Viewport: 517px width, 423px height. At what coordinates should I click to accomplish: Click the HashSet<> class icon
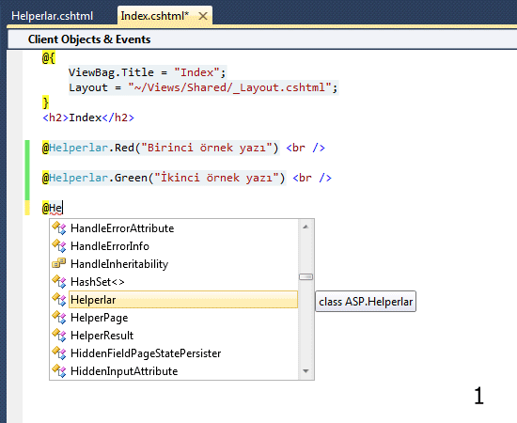pyautogui.click(x=59, y=282)
